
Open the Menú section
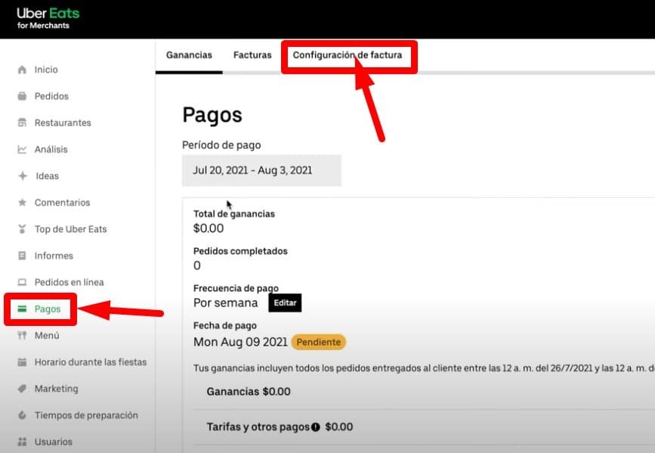click(x=47, y=336)
